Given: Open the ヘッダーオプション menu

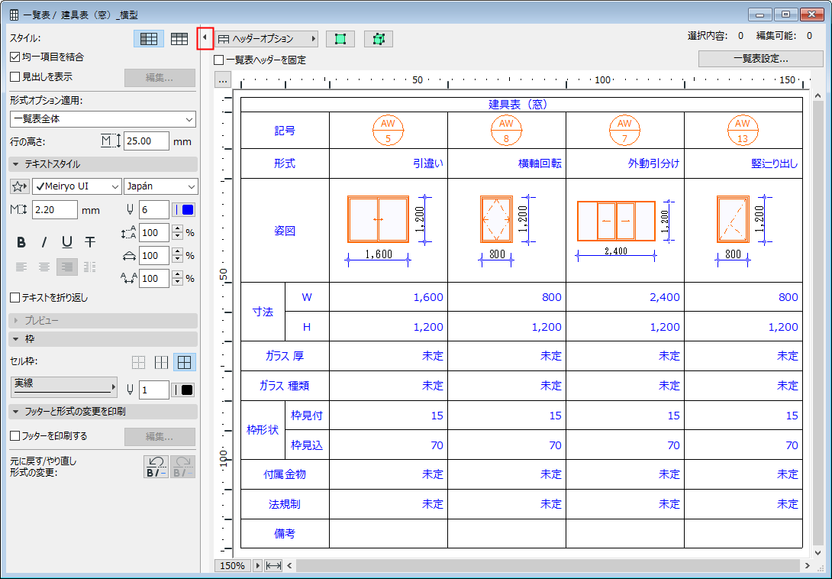Looking at the screenshot, I should [267, 39].
